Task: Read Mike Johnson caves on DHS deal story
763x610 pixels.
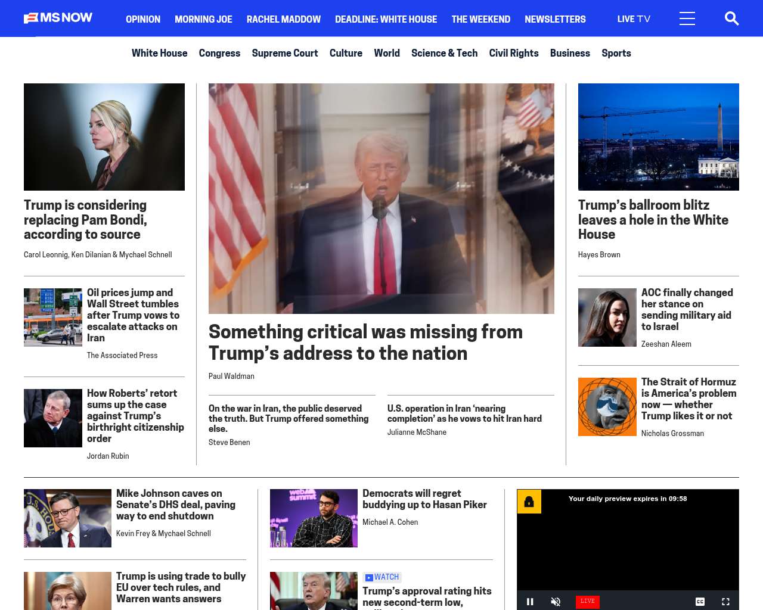Action: point(176,505)
